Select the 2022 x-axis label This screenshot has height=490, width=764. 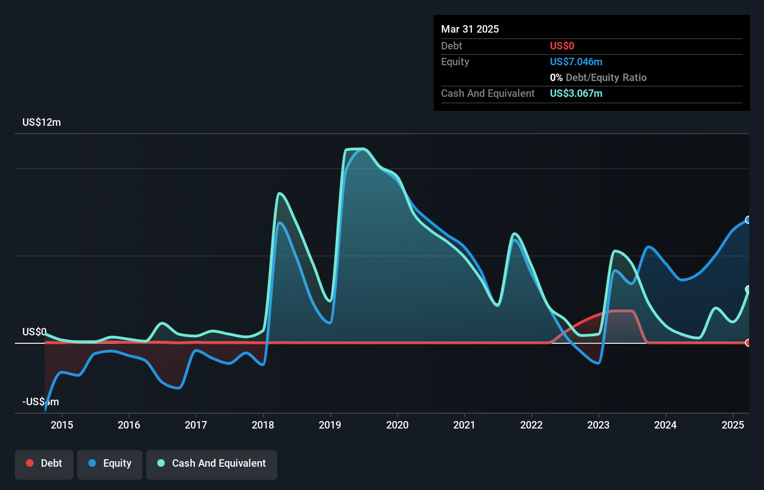531,425
